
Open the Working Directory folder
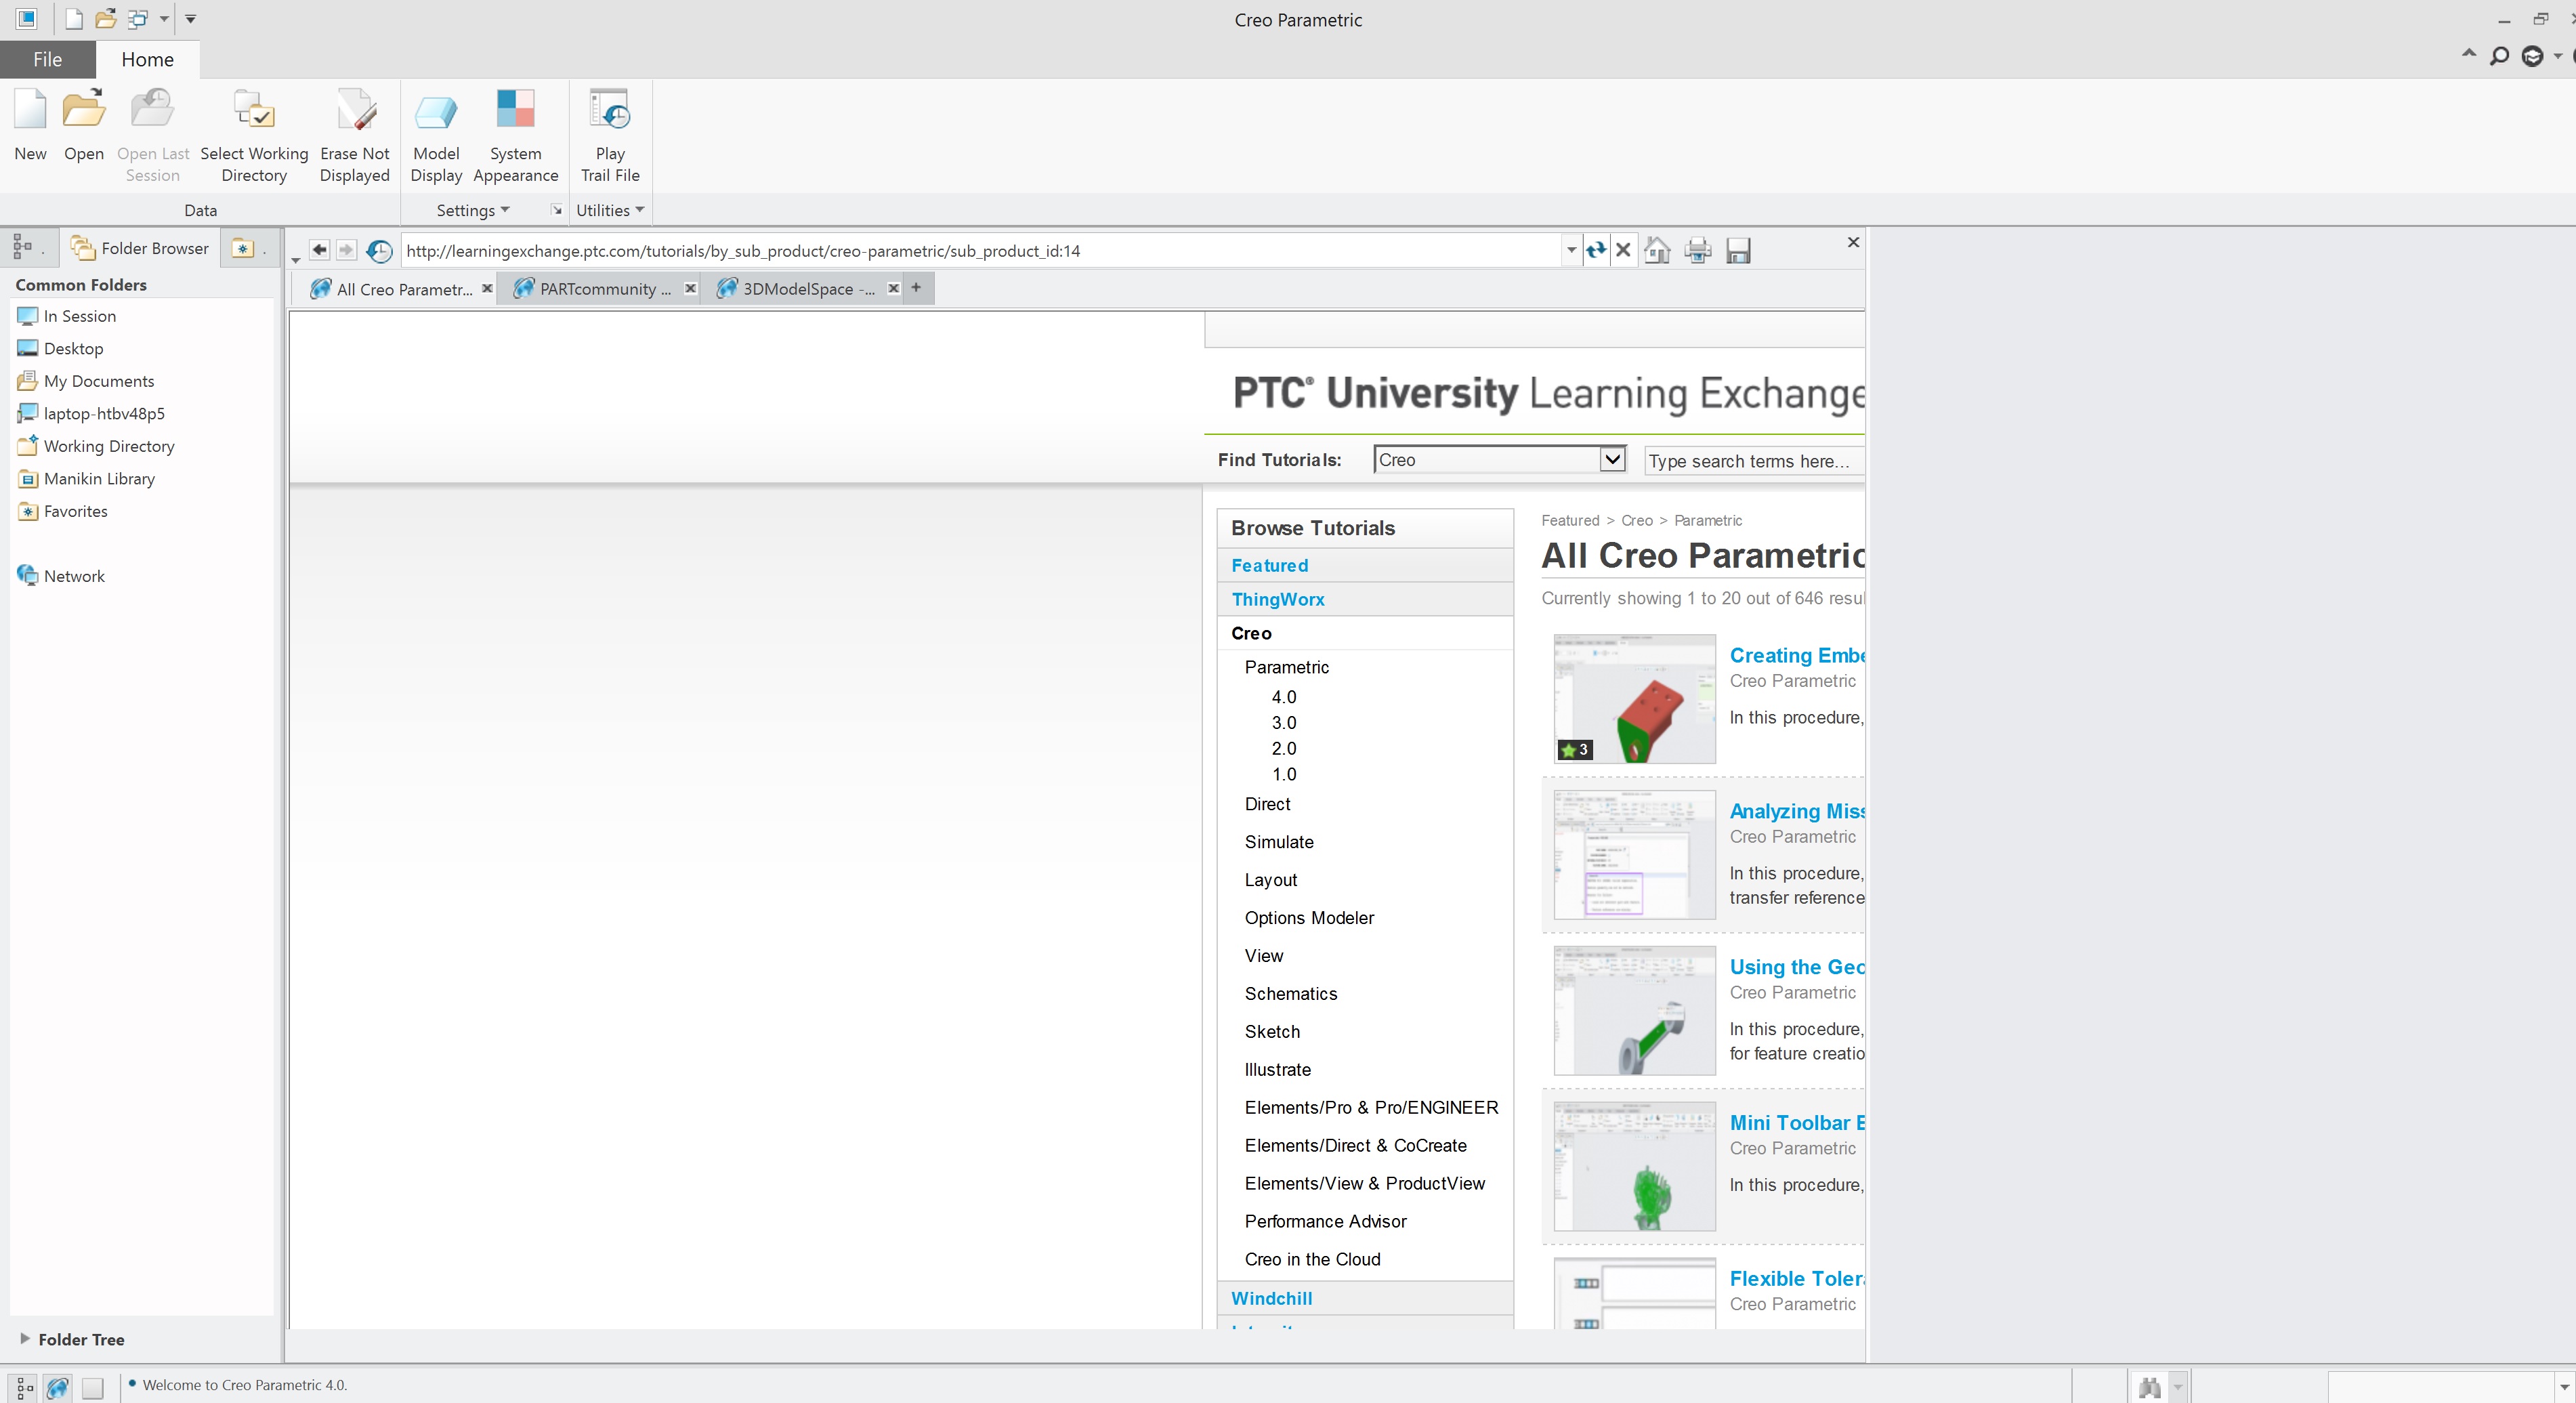click(108, 446)
